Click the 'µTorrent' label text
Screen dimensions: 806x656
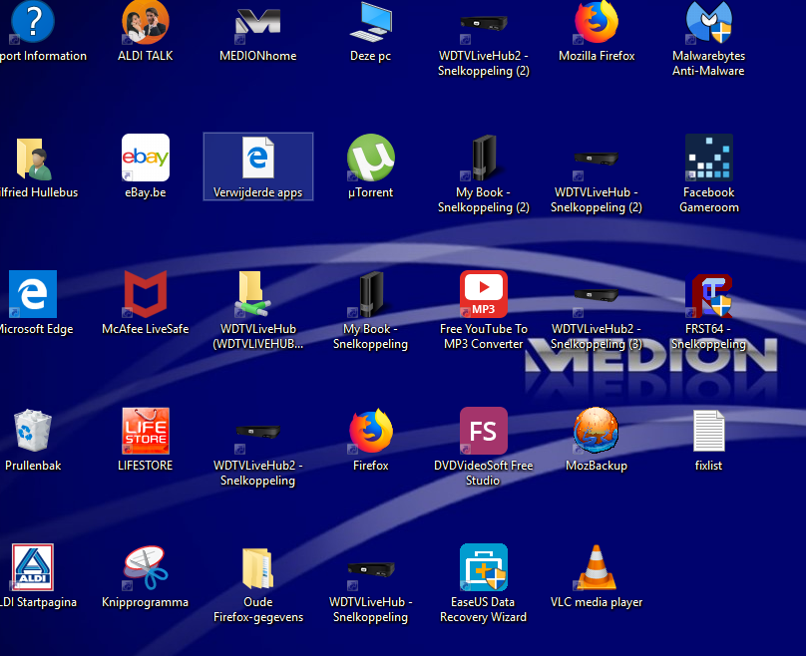click(371, 192)
